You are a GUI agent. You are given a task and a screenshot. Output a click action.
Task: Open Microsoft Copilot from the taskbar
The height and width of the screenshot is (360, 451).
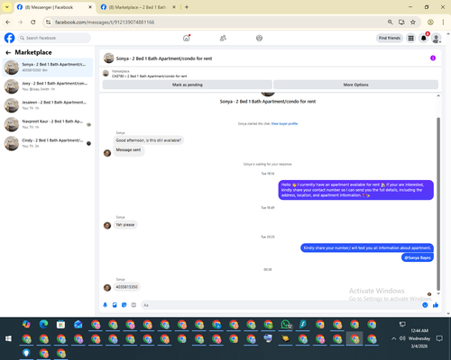(26, 324)
